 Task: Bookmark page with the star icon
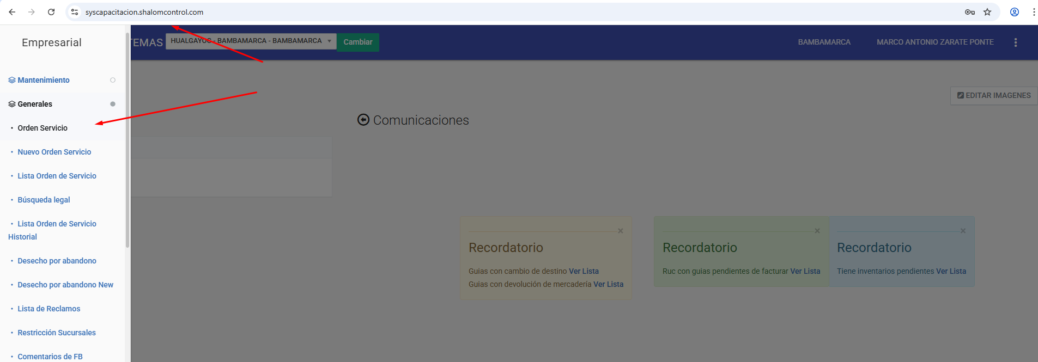click(x=987, y=12)
